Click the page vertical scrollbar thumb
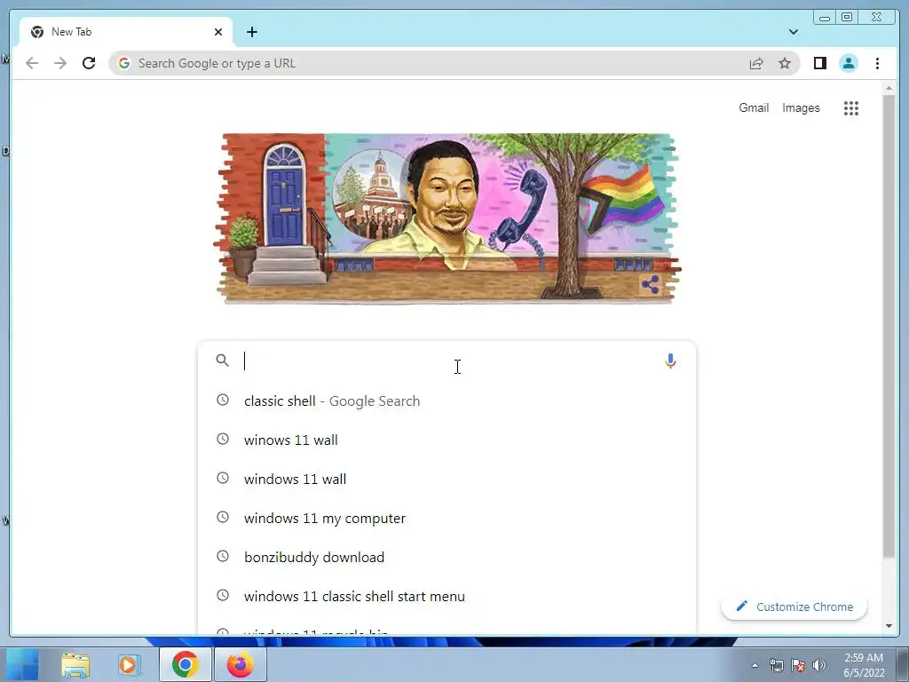Image resolution: width=909 pixels, height=682 pixels. (x=889, y=326)
